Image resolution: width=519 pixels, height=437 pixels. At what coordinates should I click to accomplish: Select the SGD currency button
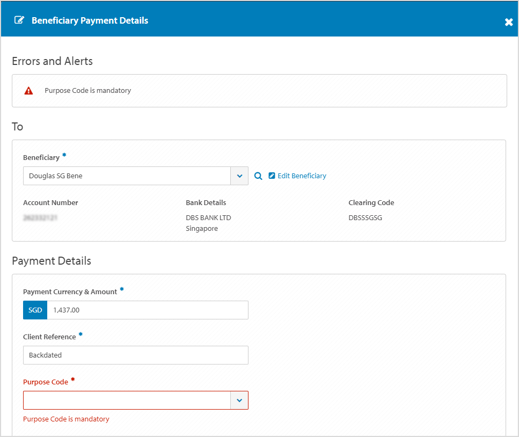tap(35, 310)
